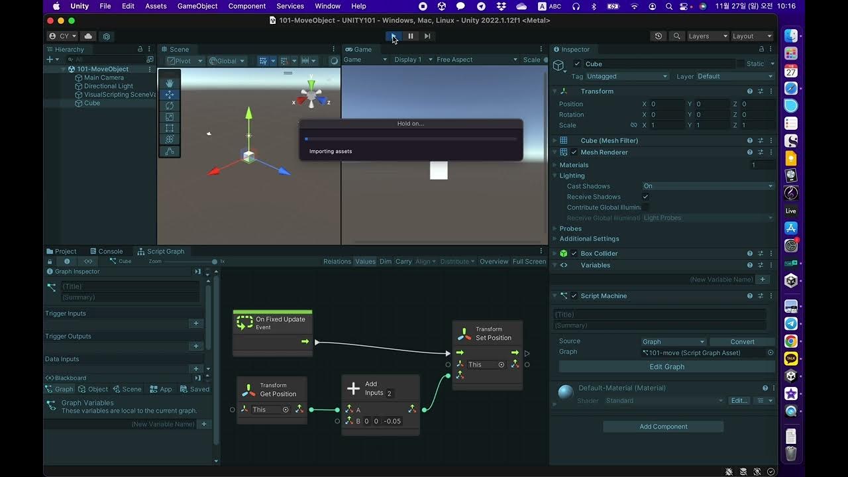Open the Source Graph dropdown
Viewport: 848px width, 477px height.
tap(674, 342)
